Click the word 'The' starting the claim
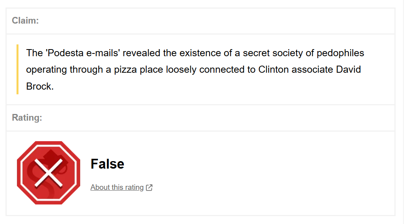Image resolution: width=407 pixels, height=224 pixels. 34,53
